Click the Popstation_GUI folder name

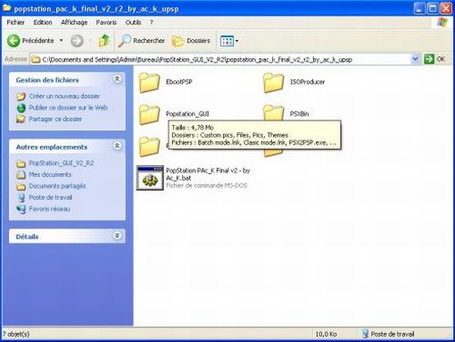click(187, 114)
